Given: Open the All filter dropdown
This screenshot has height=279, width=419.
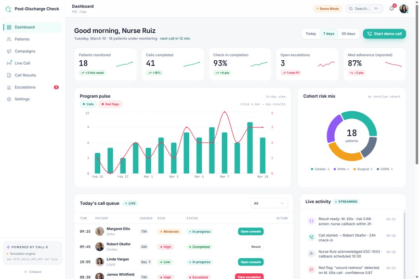Looking at the screenshot, I should (x=269, y=204).
